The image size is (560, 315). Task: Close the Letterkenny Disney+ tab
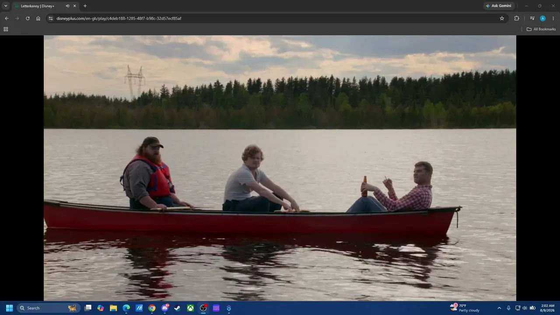pos(75,6)
